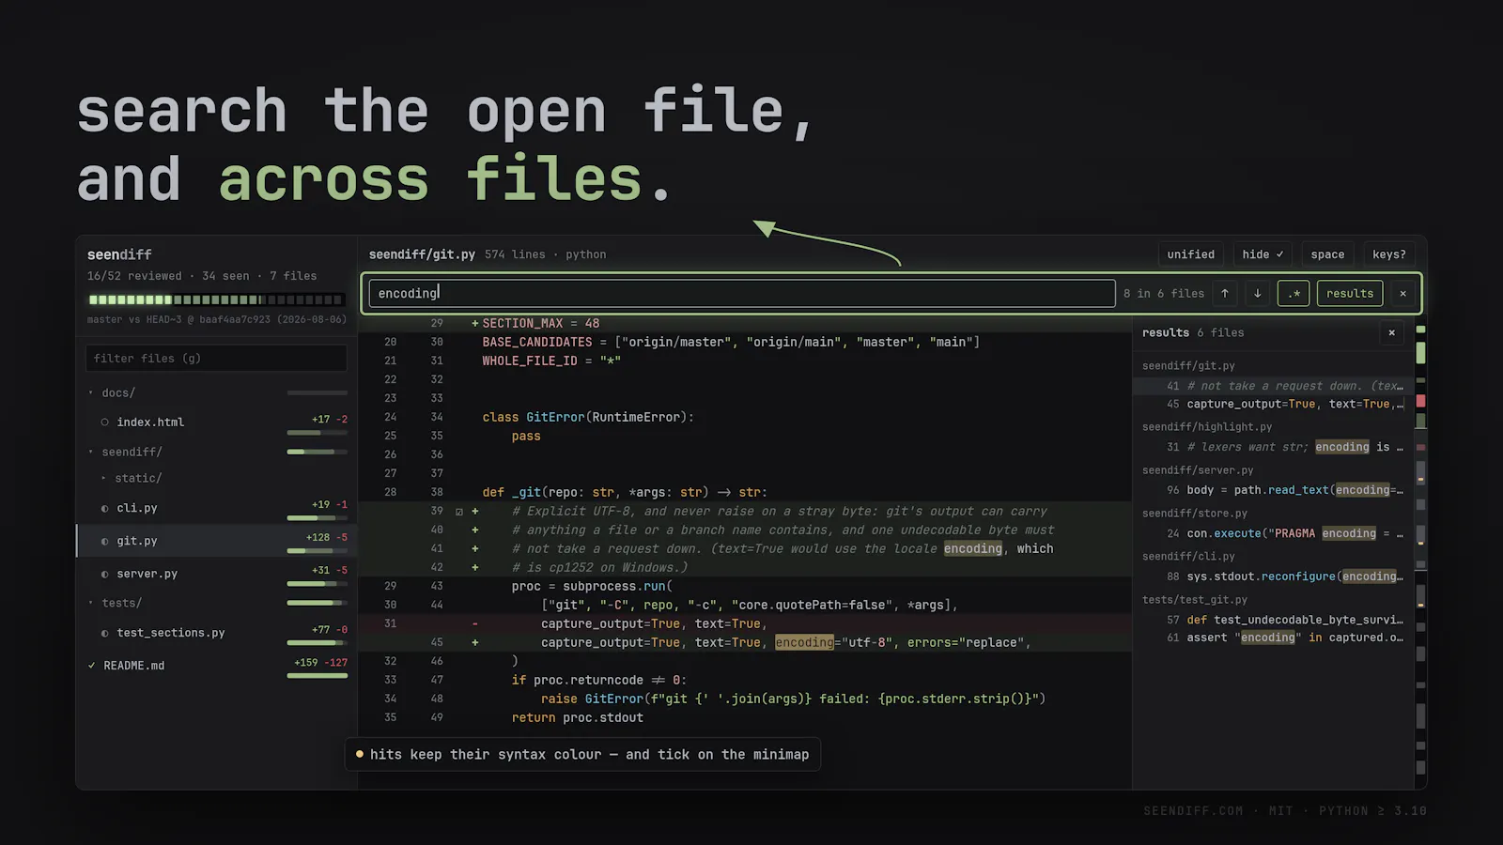Click the seendiff/git.py file path title
1503x845 pixels.
422,254
